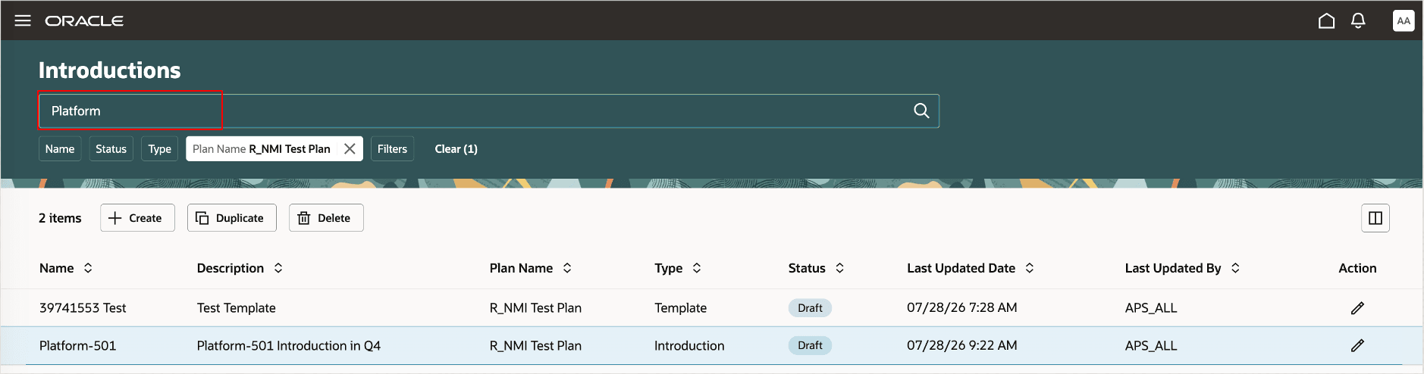
Task: Sort by Type column arrows
Action: click(x=697, y=268)
